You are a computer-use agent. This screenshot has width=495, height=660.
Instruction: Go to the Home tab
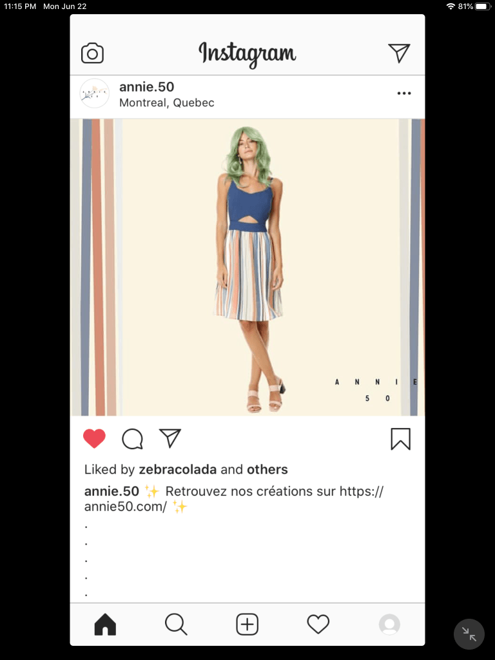click(105, 624)
